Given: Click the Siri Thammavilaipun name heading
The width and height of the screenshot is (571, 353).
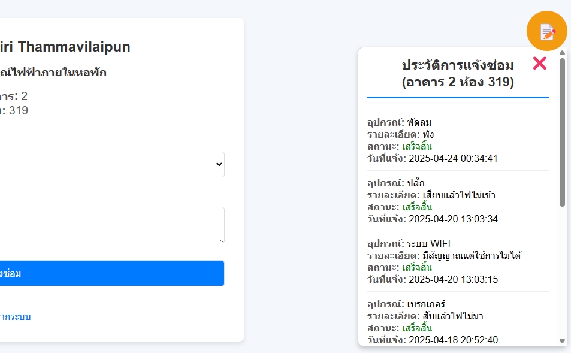Looking at the screenshot, I should pyautogui.click(x=65, y=47).
